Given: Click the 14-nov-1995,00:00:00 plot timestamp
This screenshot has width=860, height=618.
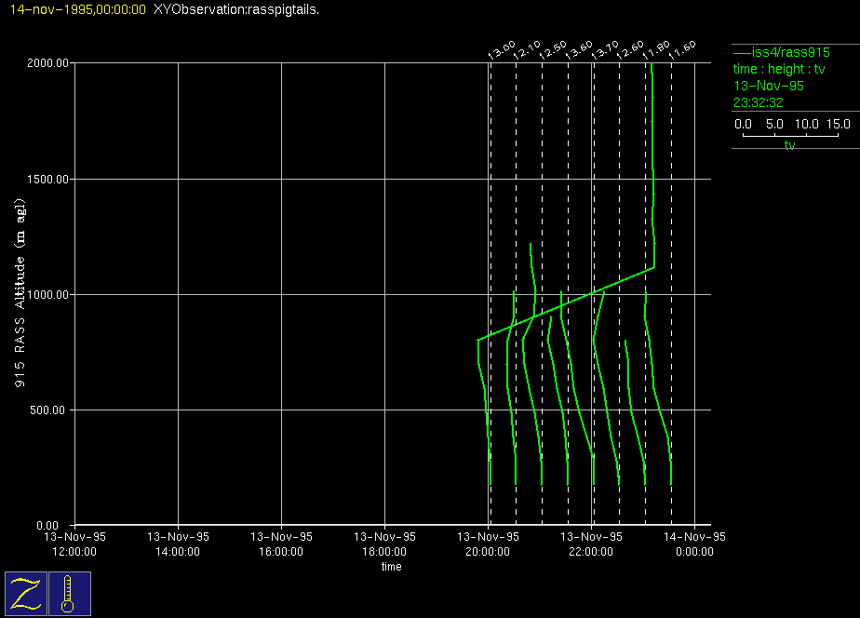Looking at the screenshot, I should click(x=77, y=9).
